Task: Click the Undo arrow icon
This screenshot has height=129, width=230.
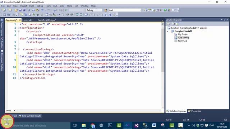Action: 42,10
